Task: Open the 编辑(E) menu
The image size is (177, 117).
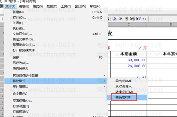Action: [24, 6]
